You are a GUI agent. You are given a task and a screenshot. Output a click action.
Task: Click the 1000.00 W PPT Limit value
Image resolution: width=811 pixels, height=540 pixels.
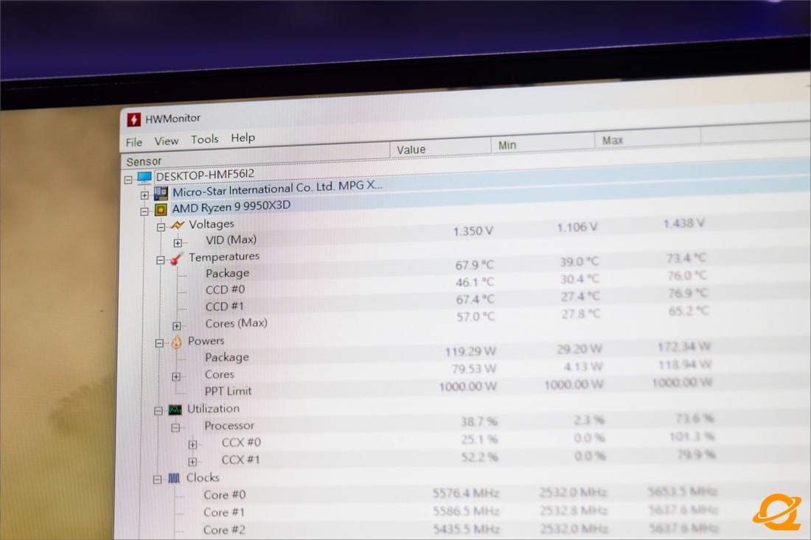(x=467, y=387)
